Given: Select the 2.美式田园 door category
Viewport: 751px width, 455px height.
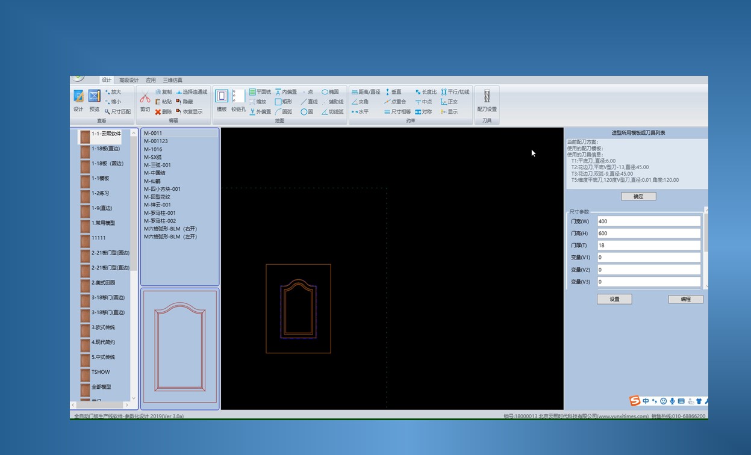Looking at the screenshot, I should pyautogui.click(x=103, y=283).
